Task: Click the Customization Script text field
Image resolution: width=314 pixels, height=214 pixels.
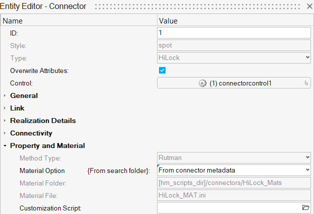Action: [x=228, y=207]
